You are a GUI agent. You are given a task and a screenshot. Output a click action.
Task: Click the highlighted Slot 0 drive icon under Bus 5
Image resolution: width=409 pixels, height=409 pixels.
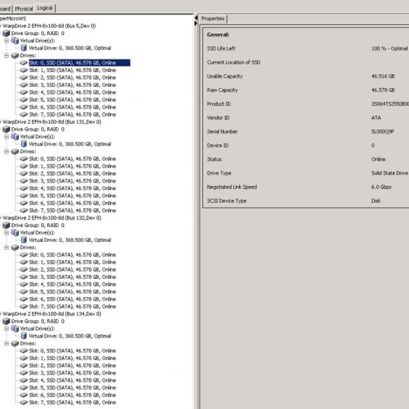tap(24, 63)
